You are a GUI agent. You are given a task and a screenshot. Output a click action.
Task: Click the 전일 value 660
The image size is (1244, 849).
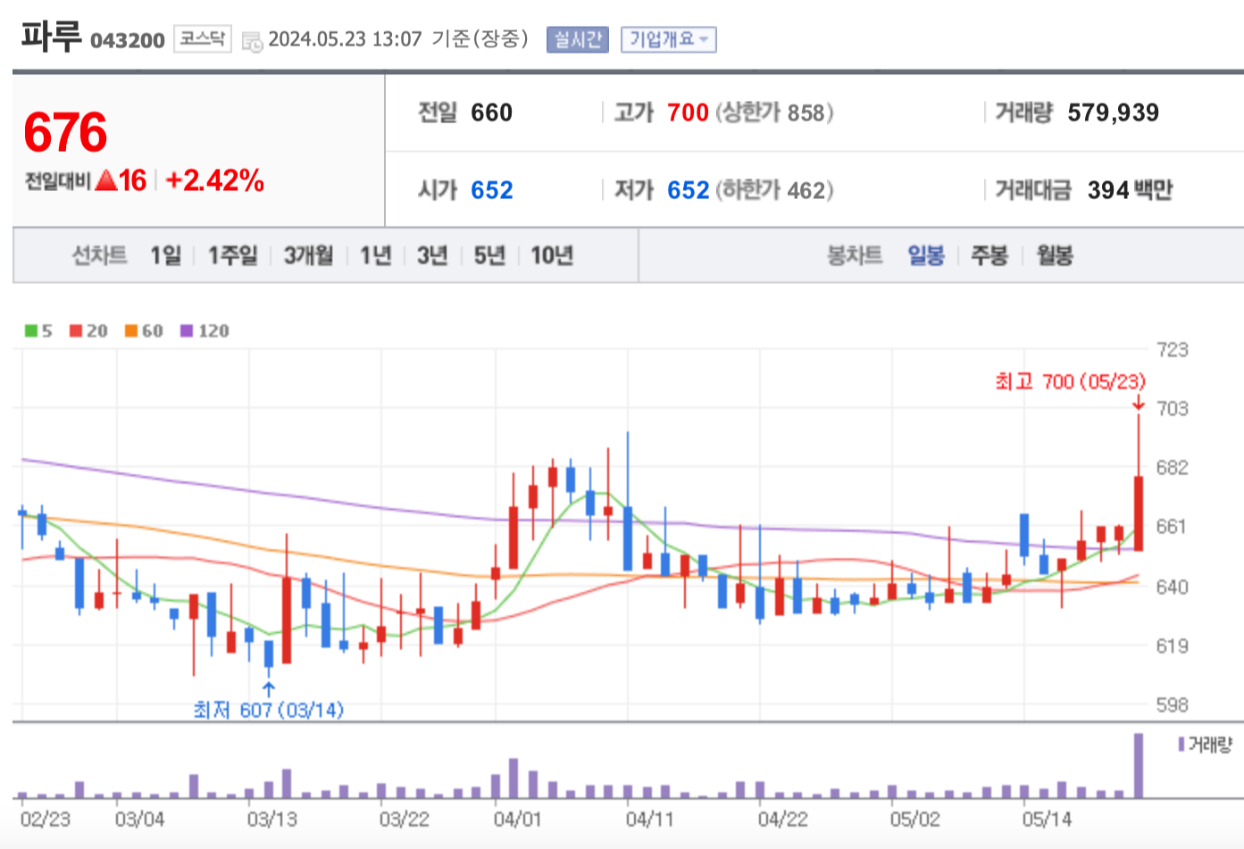pyautogui.click(x=491, y=112)
